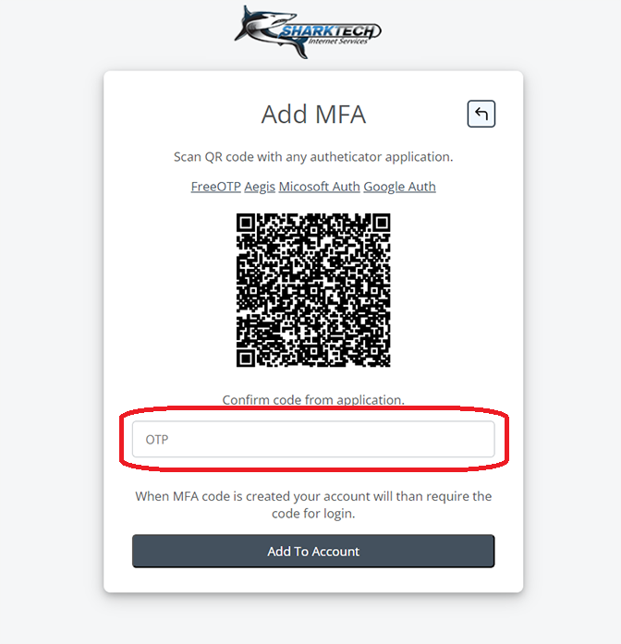Click the QR code's bottom-right corner
The width and height of the screenshot is (621, 644).
point(386,363)
